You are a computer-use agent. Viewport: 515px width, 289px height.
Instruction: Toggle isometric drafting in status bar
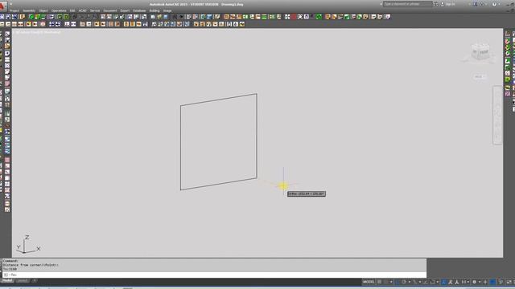[x=415, y=282]
